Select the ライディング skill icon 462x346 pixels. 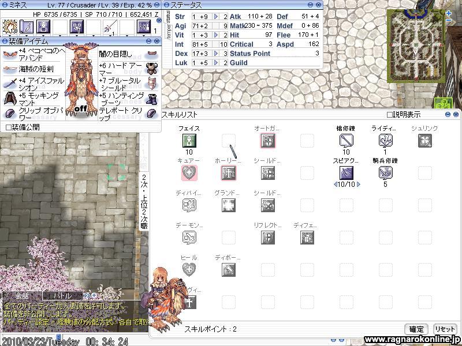[x=386, y=141]
